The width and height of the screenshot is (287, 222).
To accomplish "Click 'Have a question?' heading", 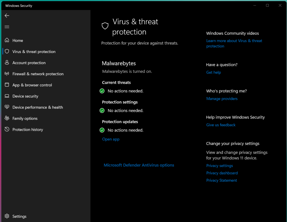I will tap(222, 65).
